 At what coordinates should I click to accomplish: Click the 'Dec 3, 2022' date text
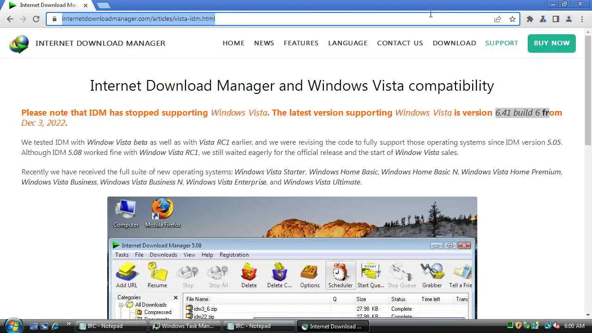43,123
